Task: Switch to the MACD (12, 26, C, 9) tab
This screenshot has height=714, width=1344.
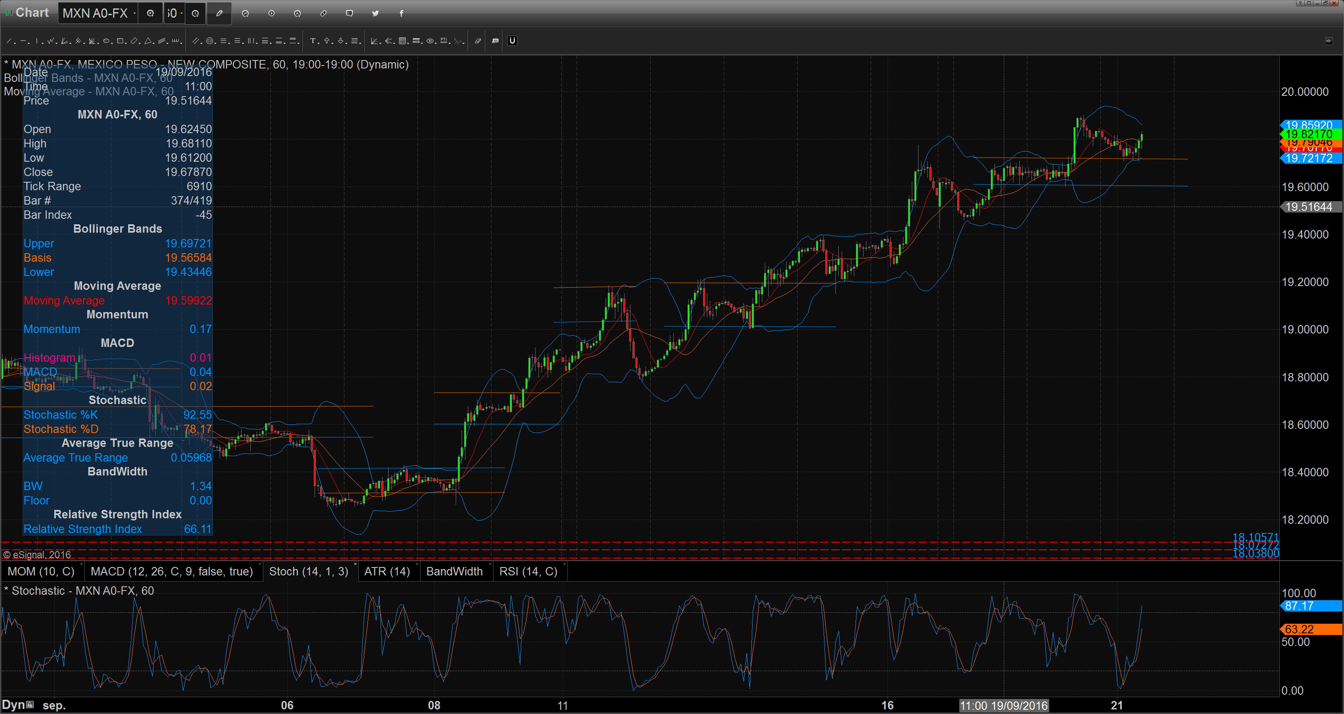Action: tap(172, 572)
